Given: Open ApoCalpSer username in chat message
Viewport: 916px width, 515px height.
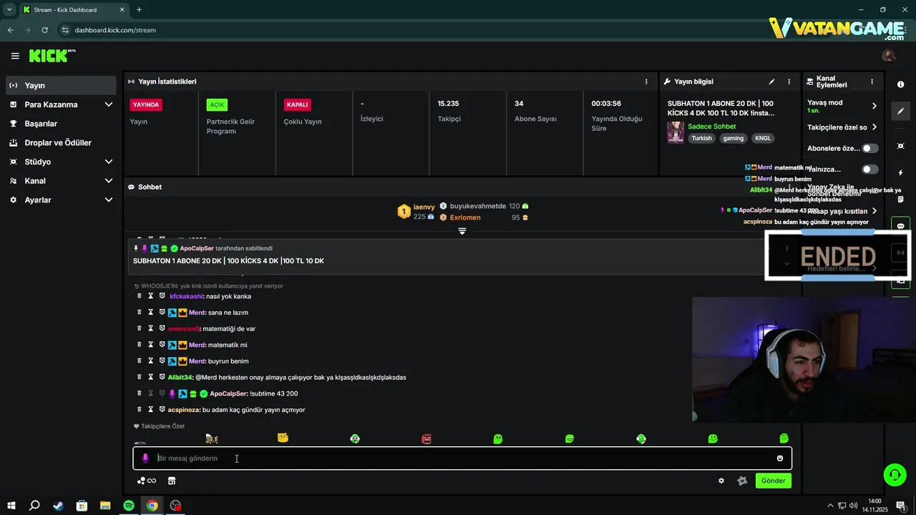Looking at the screenshot, I should pyautogui.click(x=228, y=393).
